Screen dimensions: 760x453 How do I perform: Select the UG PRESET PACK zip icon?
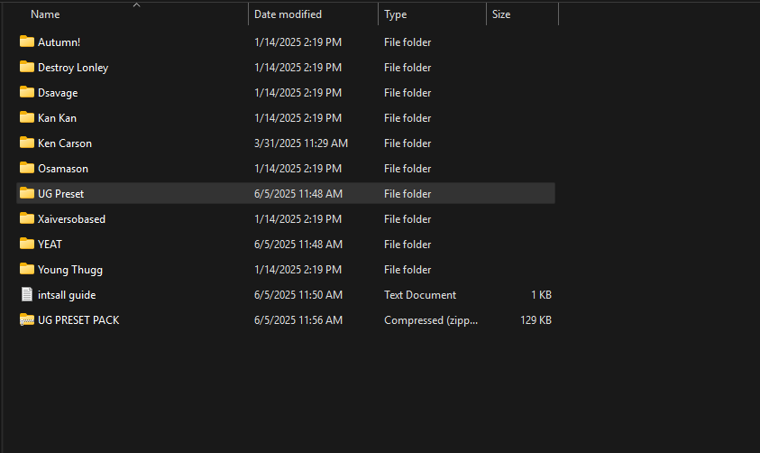(27, 319)
